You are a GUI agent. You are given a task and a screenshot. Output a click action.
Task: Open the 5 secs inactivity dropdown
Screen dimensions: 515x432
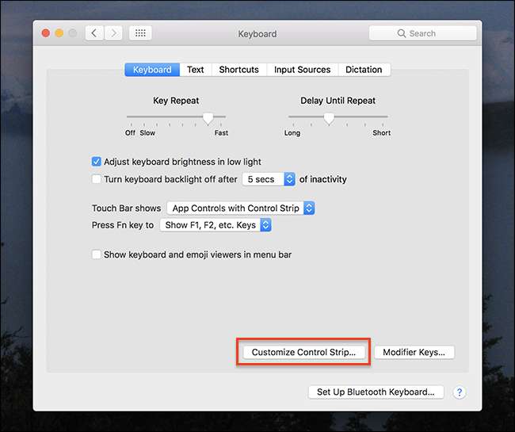[268, 179]
